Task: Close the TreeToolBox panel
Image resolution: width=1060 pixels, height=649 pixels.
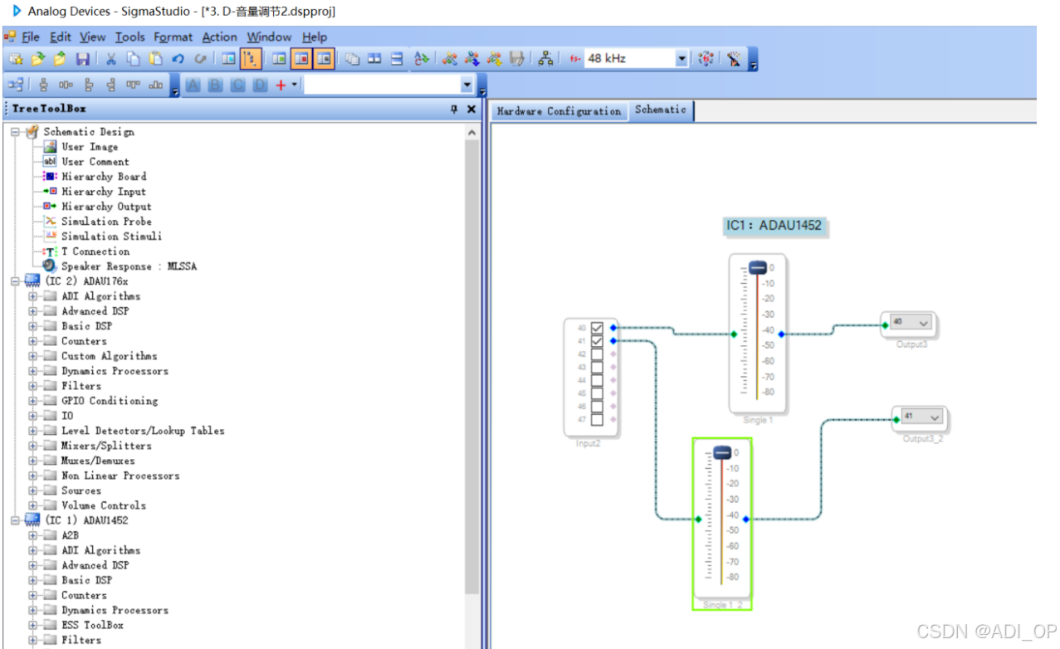Action: point(471,109)
